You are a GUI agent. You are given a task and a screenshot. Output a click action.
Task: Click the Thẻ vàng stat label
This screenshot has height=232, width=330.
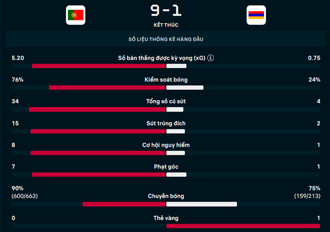166,218
